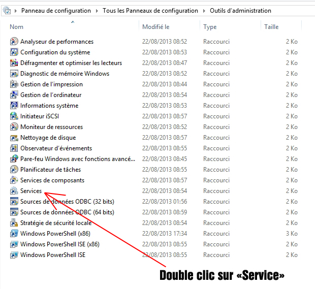Select Sources de données ODBC (32 bits) name
Screen dimensions: 315x289
point(67,202)
